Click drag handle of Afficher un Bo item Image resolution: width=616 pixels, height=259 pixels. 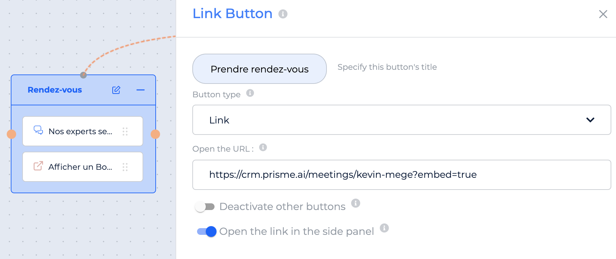pos(125,167)
